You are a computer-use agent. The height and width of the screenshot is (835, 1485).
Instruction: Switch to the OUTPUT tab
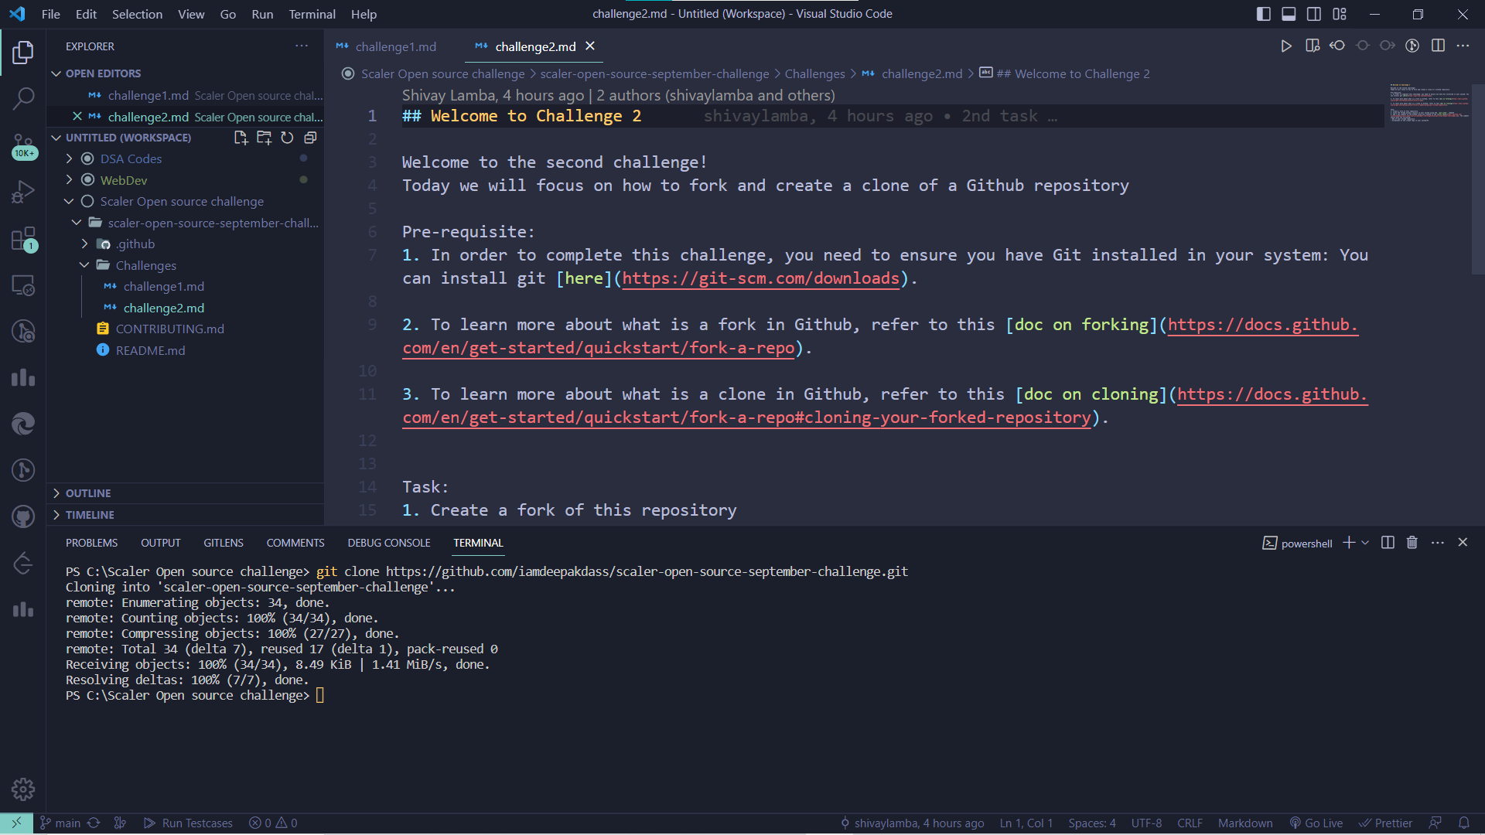coord(160,543)
